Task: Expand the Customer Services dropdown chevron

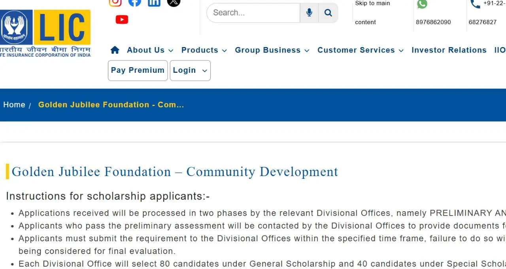Action: (x=401, y=51)
